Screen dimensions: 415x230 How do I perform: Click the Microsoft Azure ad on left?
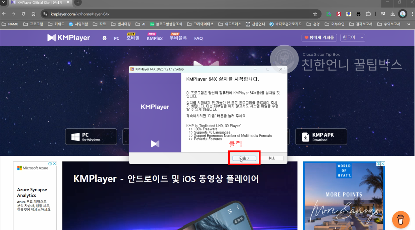click(35, 195)
